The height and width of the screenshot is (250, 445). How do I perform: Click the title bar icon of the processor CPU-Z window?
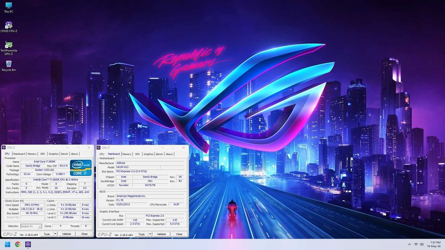(4, 147)
